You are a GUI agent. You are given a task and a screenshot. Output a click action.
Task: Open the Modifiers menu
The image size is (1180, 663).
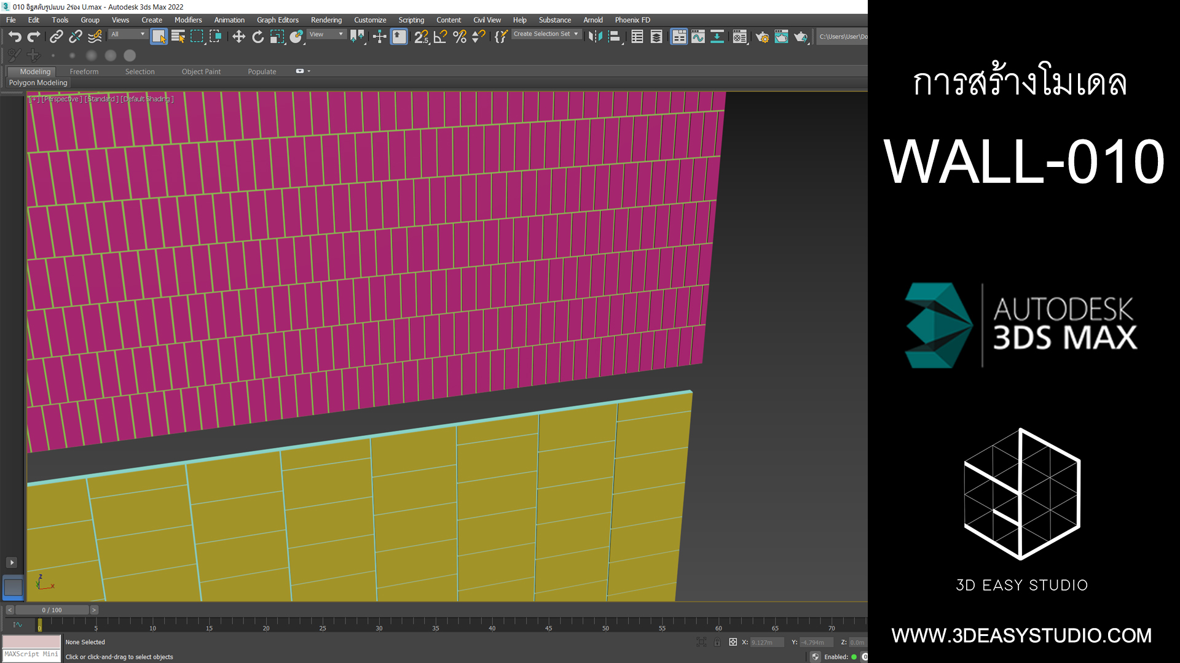(188, 20)
